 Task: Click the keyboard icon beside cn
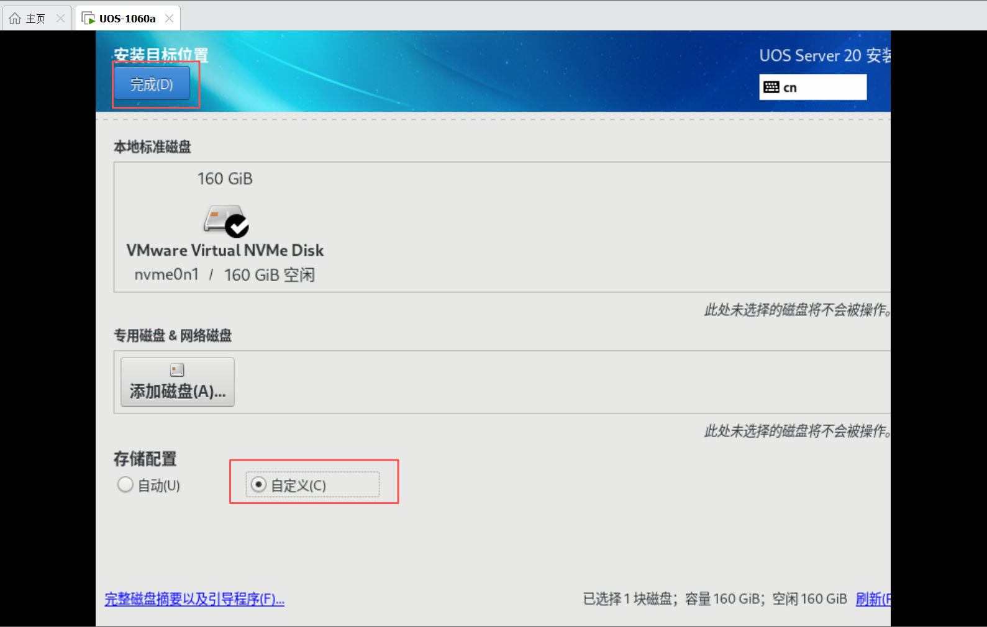771,87
